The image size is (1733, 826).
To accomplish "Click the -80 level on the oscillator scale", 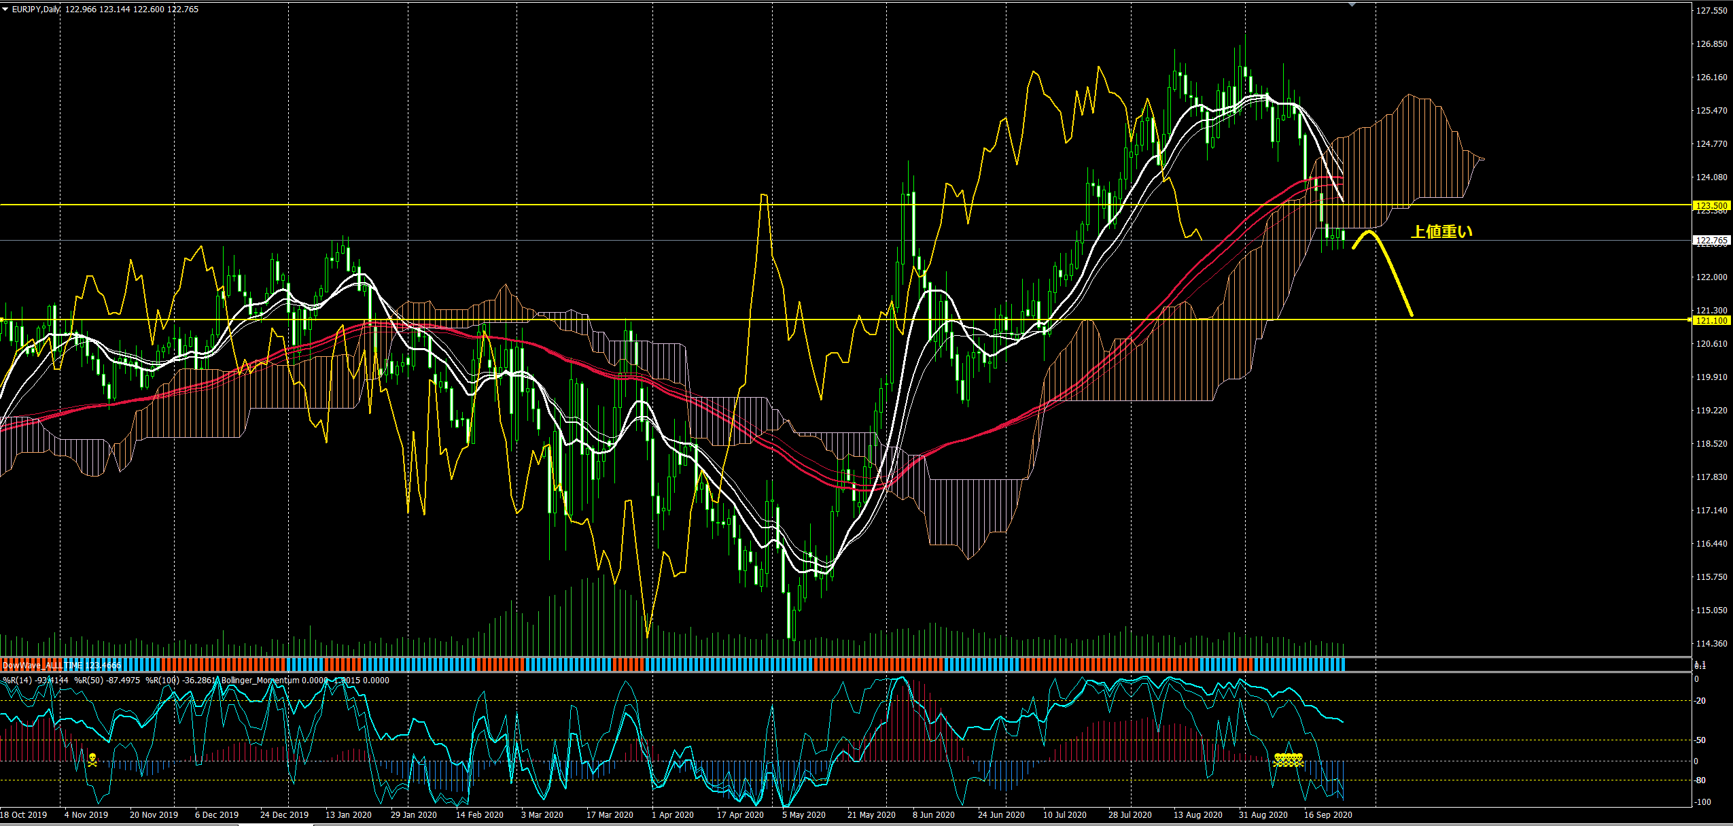I will 1700,780.
